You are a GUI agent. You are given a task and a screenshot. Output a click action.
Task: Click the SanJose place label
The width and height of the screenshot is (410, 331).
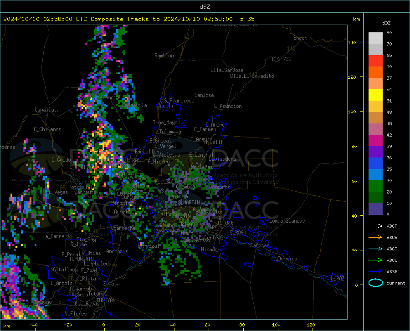point(204,95)
